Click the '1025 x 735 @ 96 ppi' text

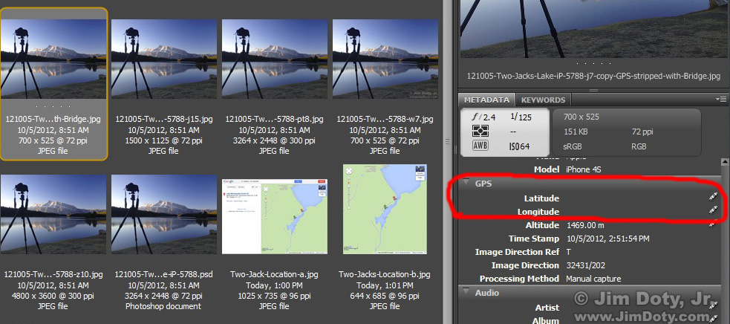coord(274,296)
